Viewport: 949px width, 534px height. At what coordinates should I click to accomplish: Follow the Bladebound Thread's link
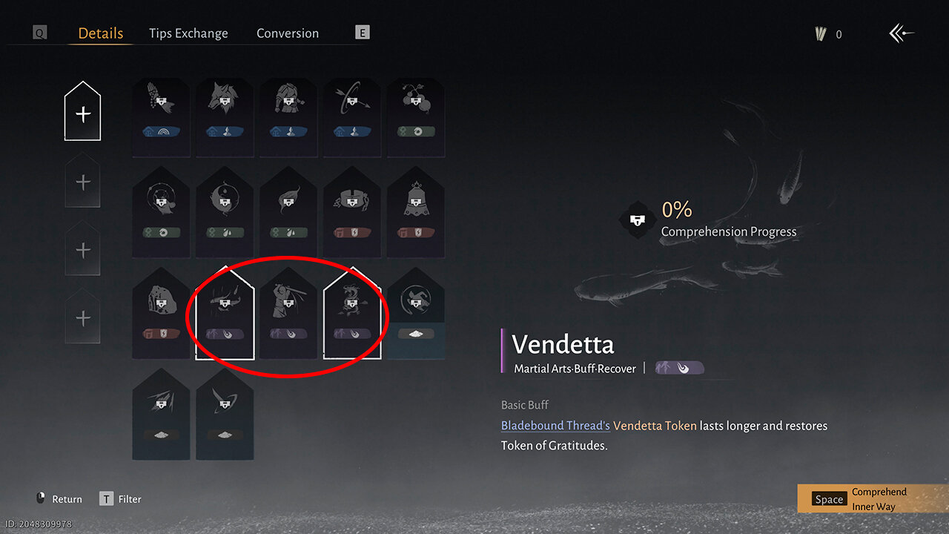tap(555, 426)
